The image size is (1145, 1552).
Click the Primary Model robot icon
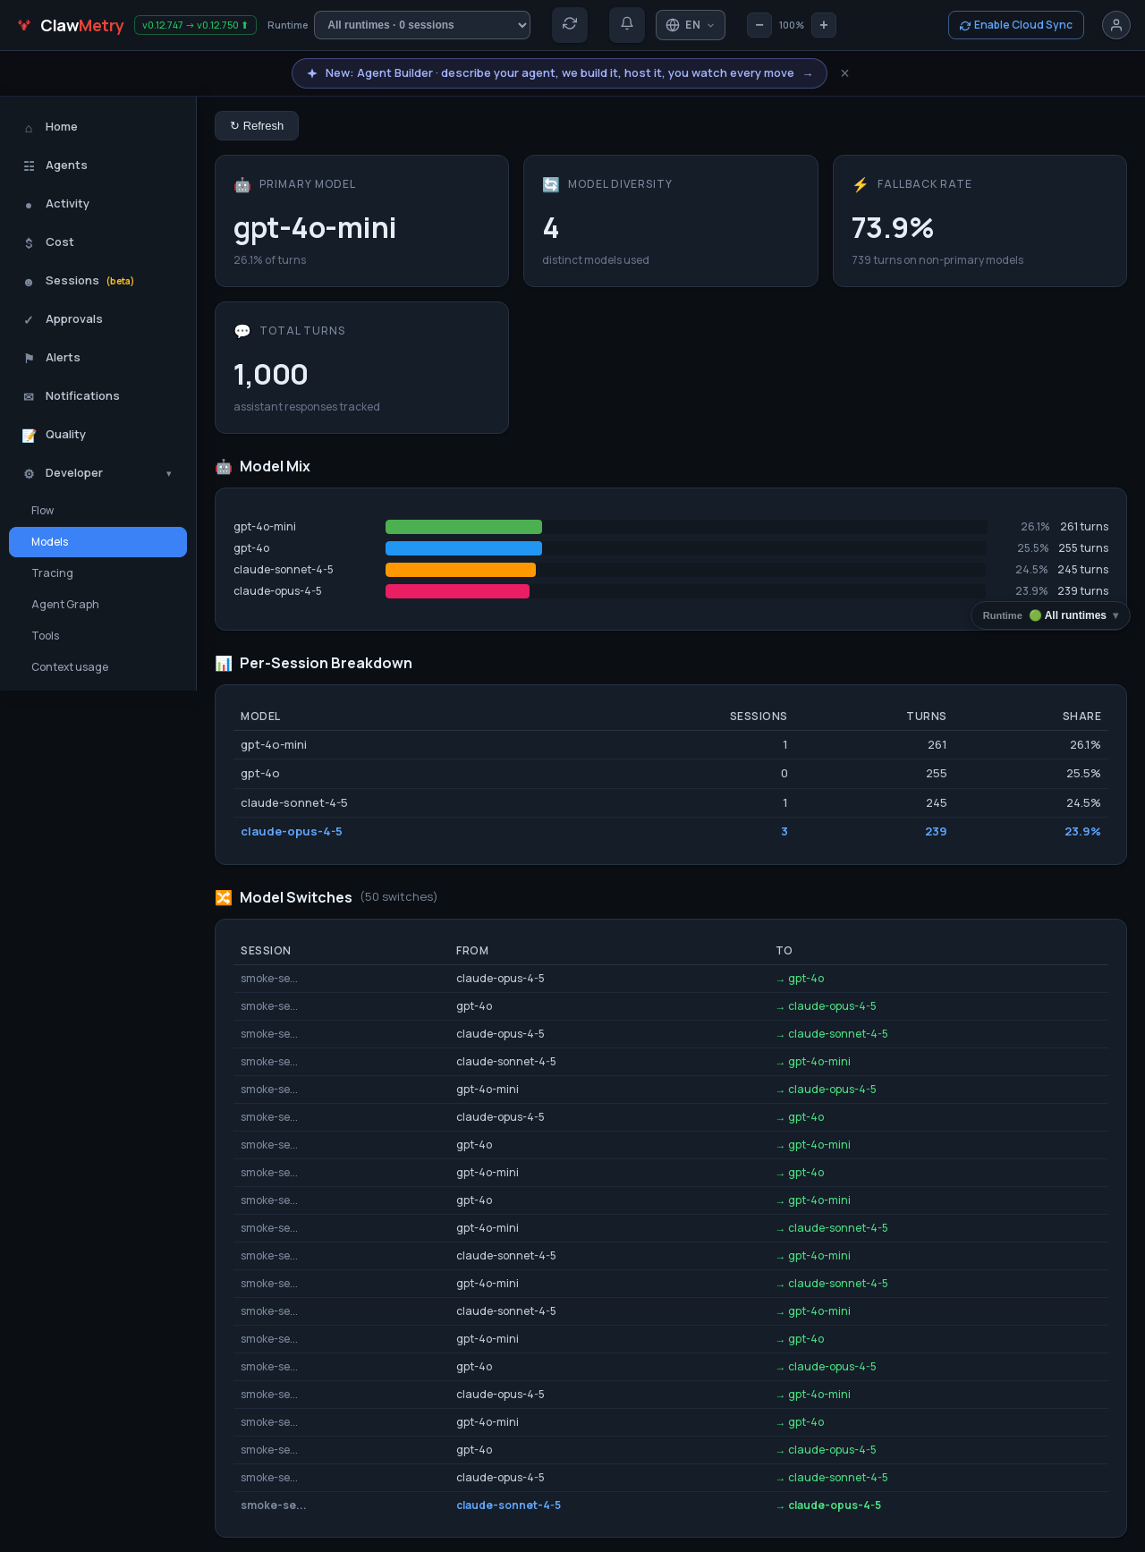pos(242,185)
